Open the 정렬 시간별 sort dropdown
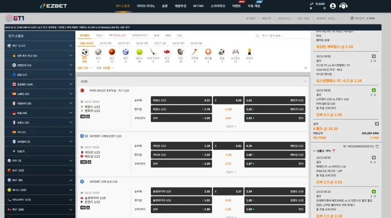 tap(105, 68)
